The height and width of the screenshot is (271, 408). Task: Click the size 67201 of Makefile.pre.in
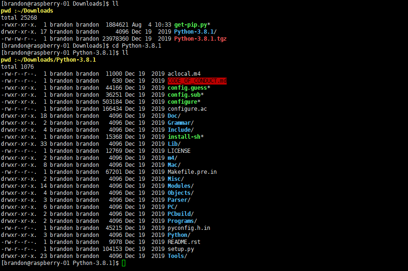(x=114, y=172)
